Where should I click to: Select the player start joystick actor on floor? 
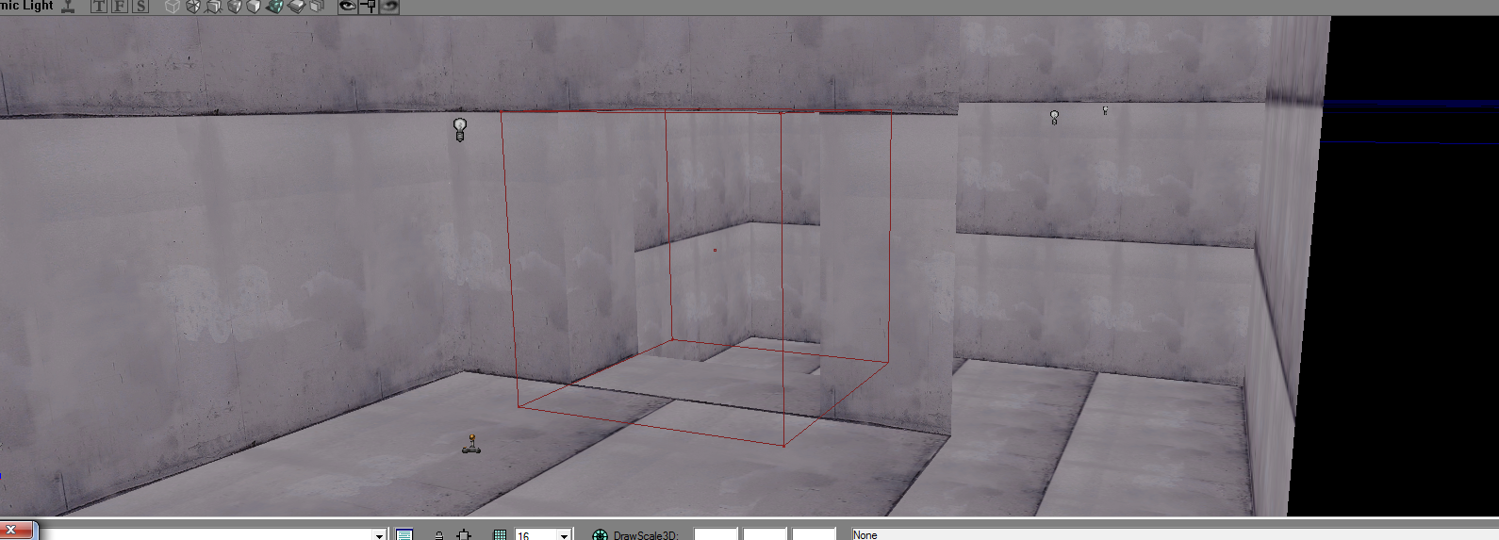472,444
